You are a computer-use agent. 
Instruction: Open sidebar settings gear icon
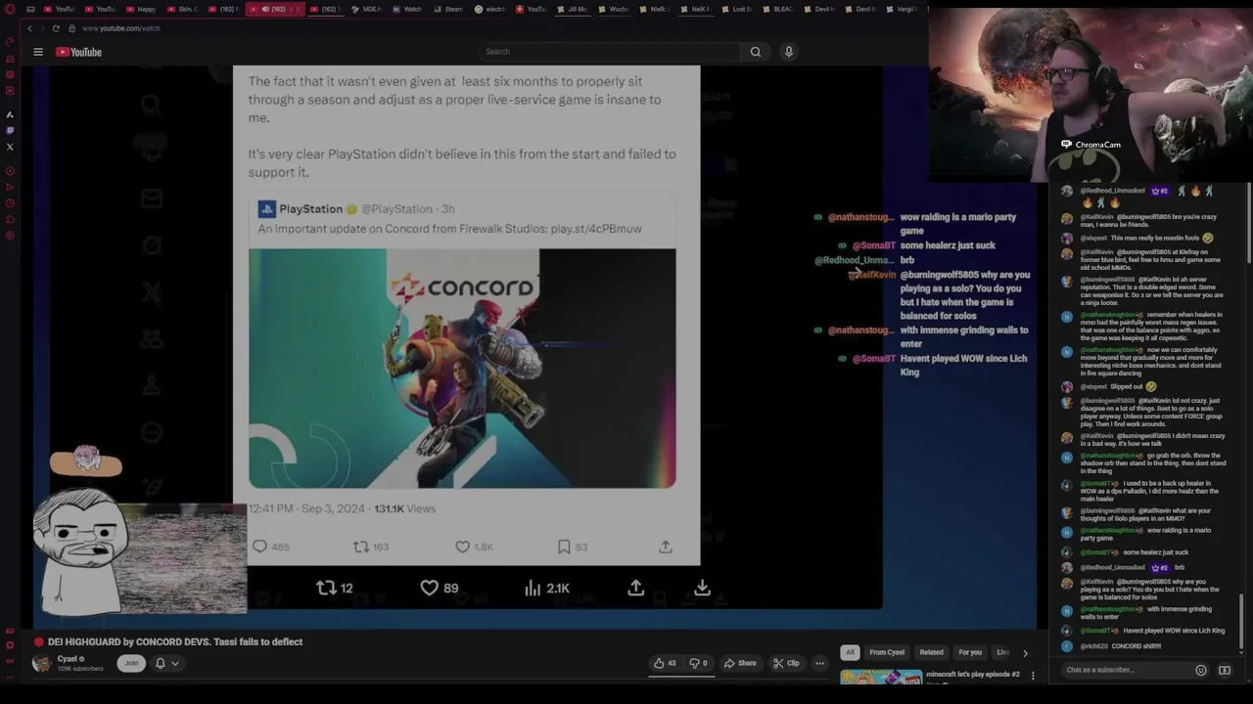click(10, 236)
